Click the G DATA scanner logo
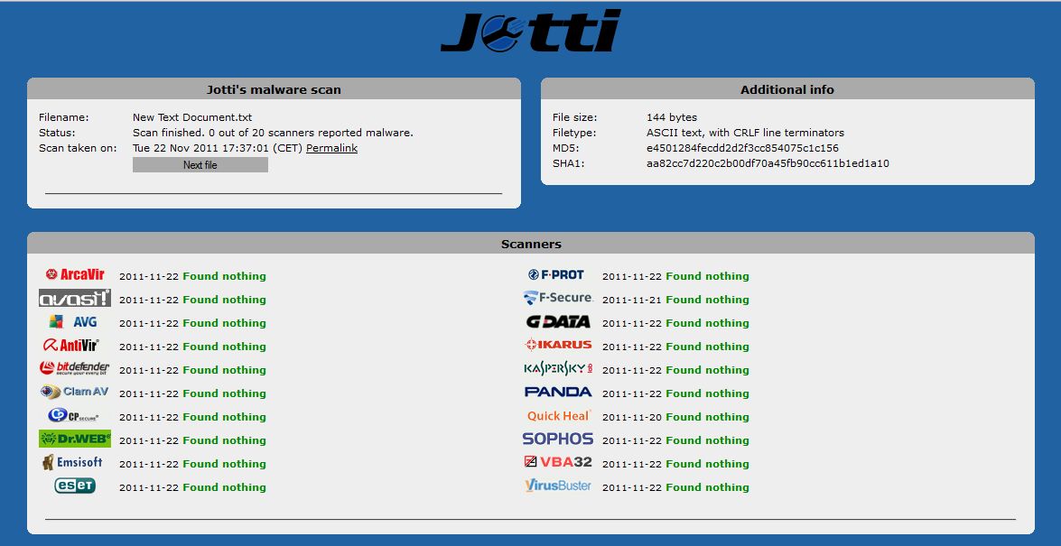The height and width of the screenshot is (546, 1061). [558, 321]
